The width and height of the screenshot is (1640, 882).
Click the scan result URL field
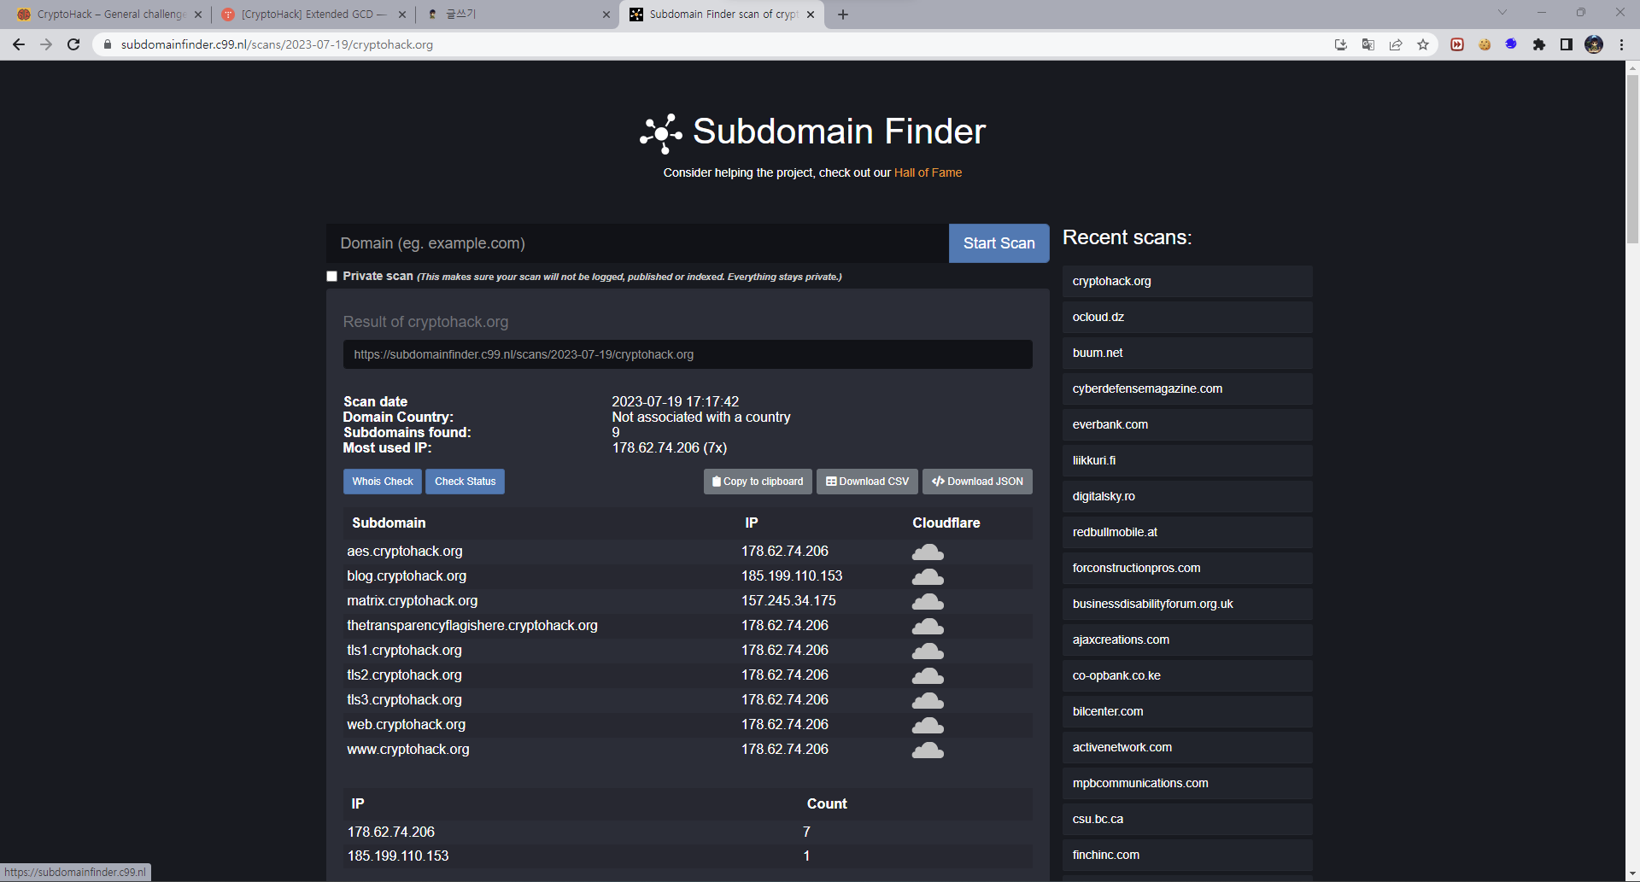coord(688,354)
